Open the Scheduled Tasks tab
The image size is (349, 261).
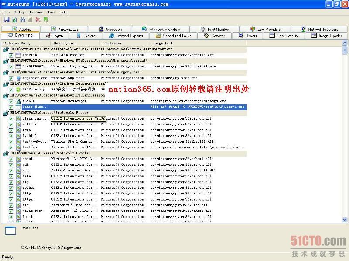click(x=173, y=36)
